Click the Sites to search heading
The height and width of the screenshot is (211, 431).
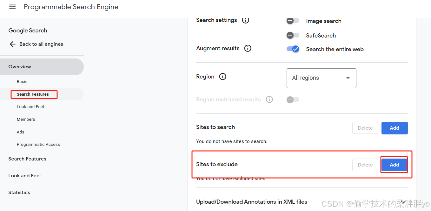(215, 127)
